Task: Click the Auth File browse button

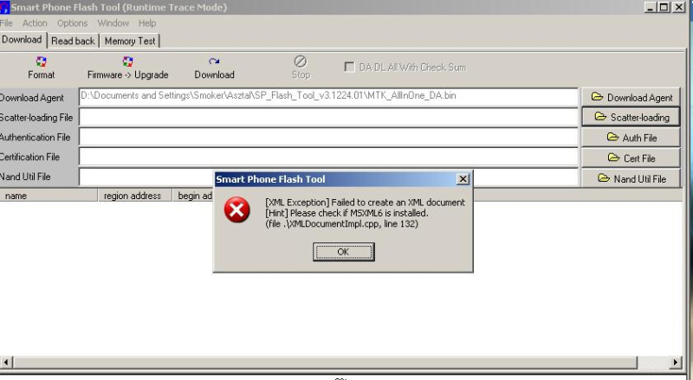Action: pyautogui.click(x=631, y=138)
